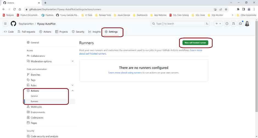Switch to the Insights tab

click(x=94, y=32)
